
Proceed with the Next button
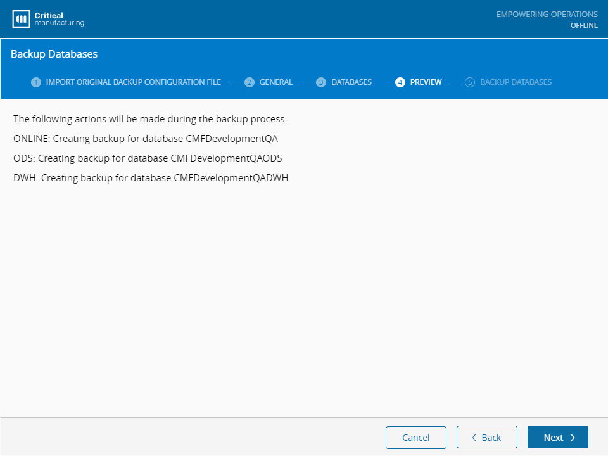tap(557, 438)
